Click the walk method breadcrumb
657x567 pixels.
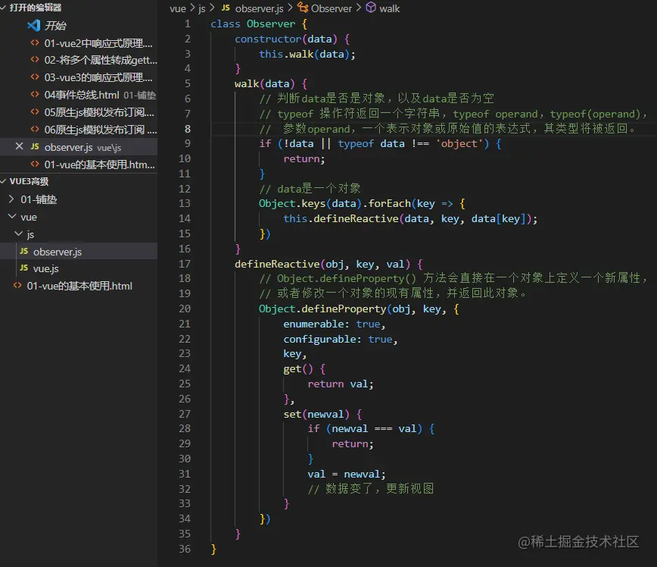389,8
